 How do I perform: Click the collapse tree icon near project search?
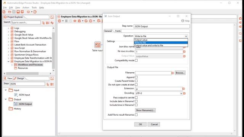pos(48,23)
